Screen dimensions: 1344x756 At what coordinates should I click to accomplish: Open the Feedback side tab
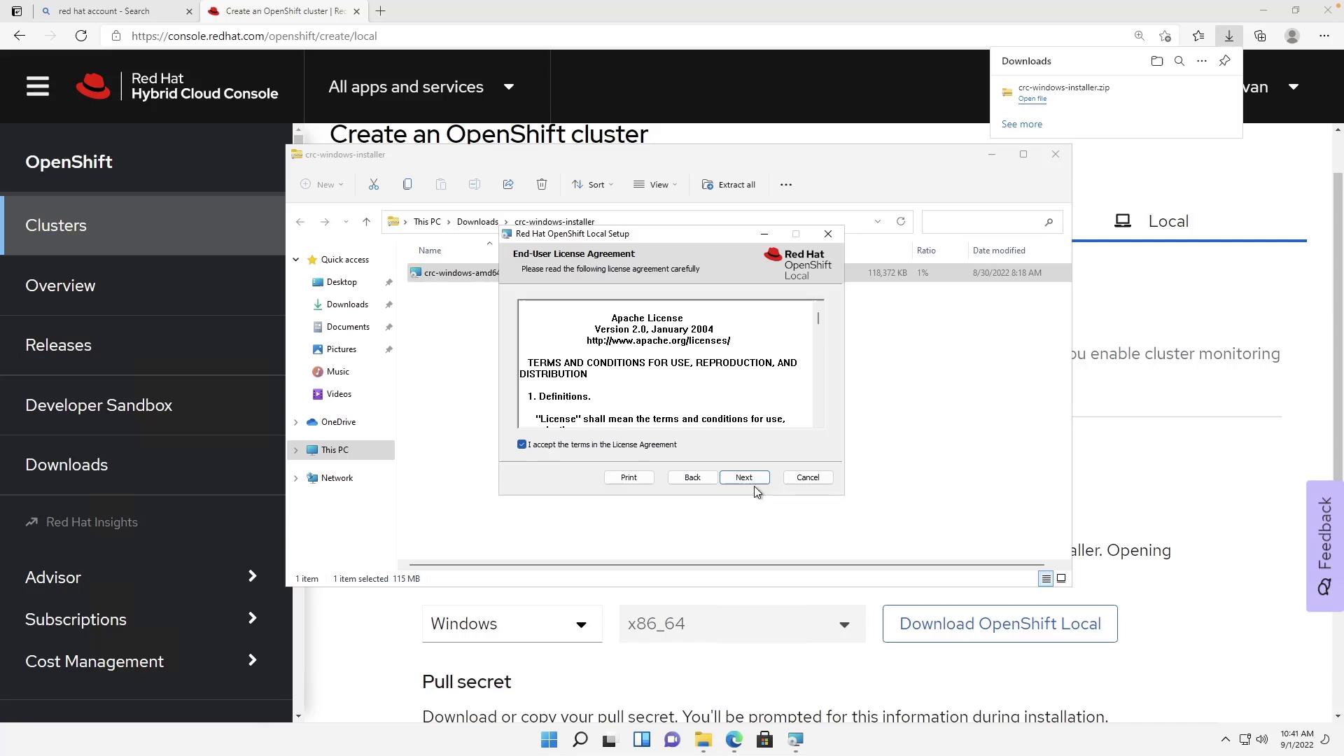coord(1324,546)
